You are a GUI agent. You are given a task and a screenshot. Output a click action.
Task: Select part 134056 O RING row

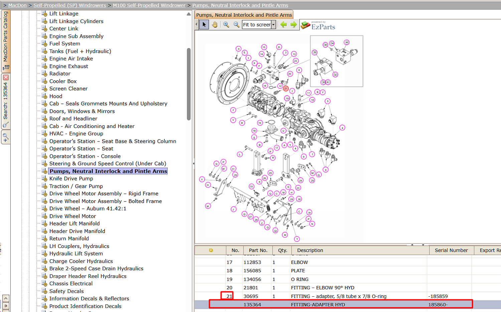[x=348, y=279]
